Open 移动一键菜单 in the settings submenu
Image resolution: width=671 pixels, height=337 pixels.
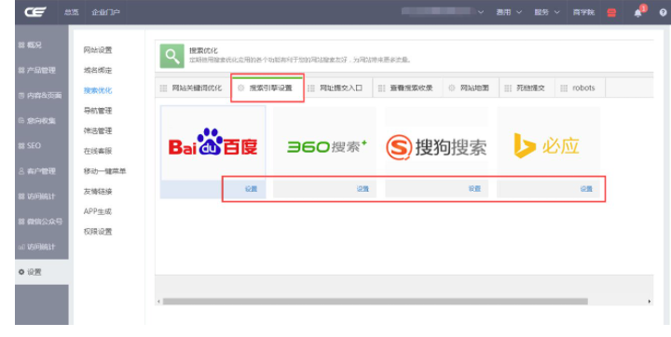click(x=104, y=171)
